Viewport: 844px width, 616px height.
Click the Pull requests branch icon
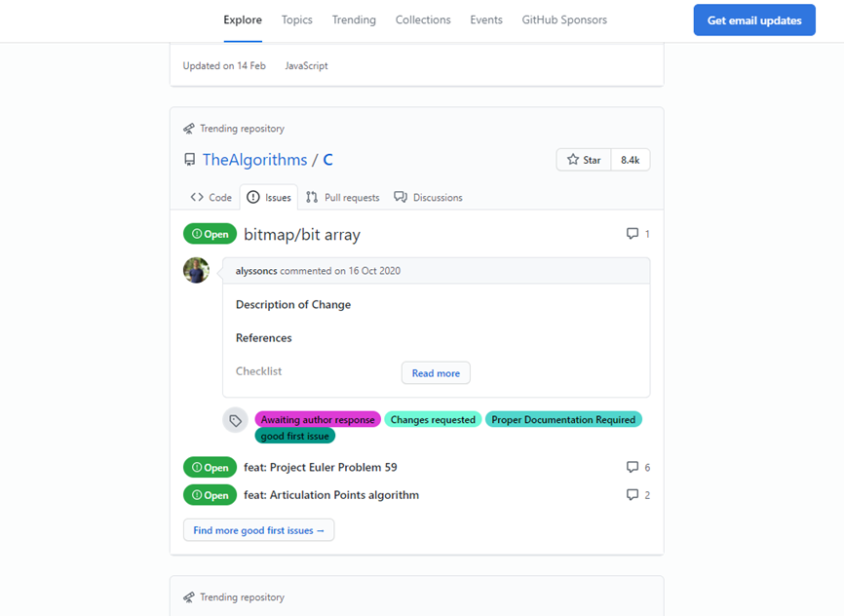(312, 197)
